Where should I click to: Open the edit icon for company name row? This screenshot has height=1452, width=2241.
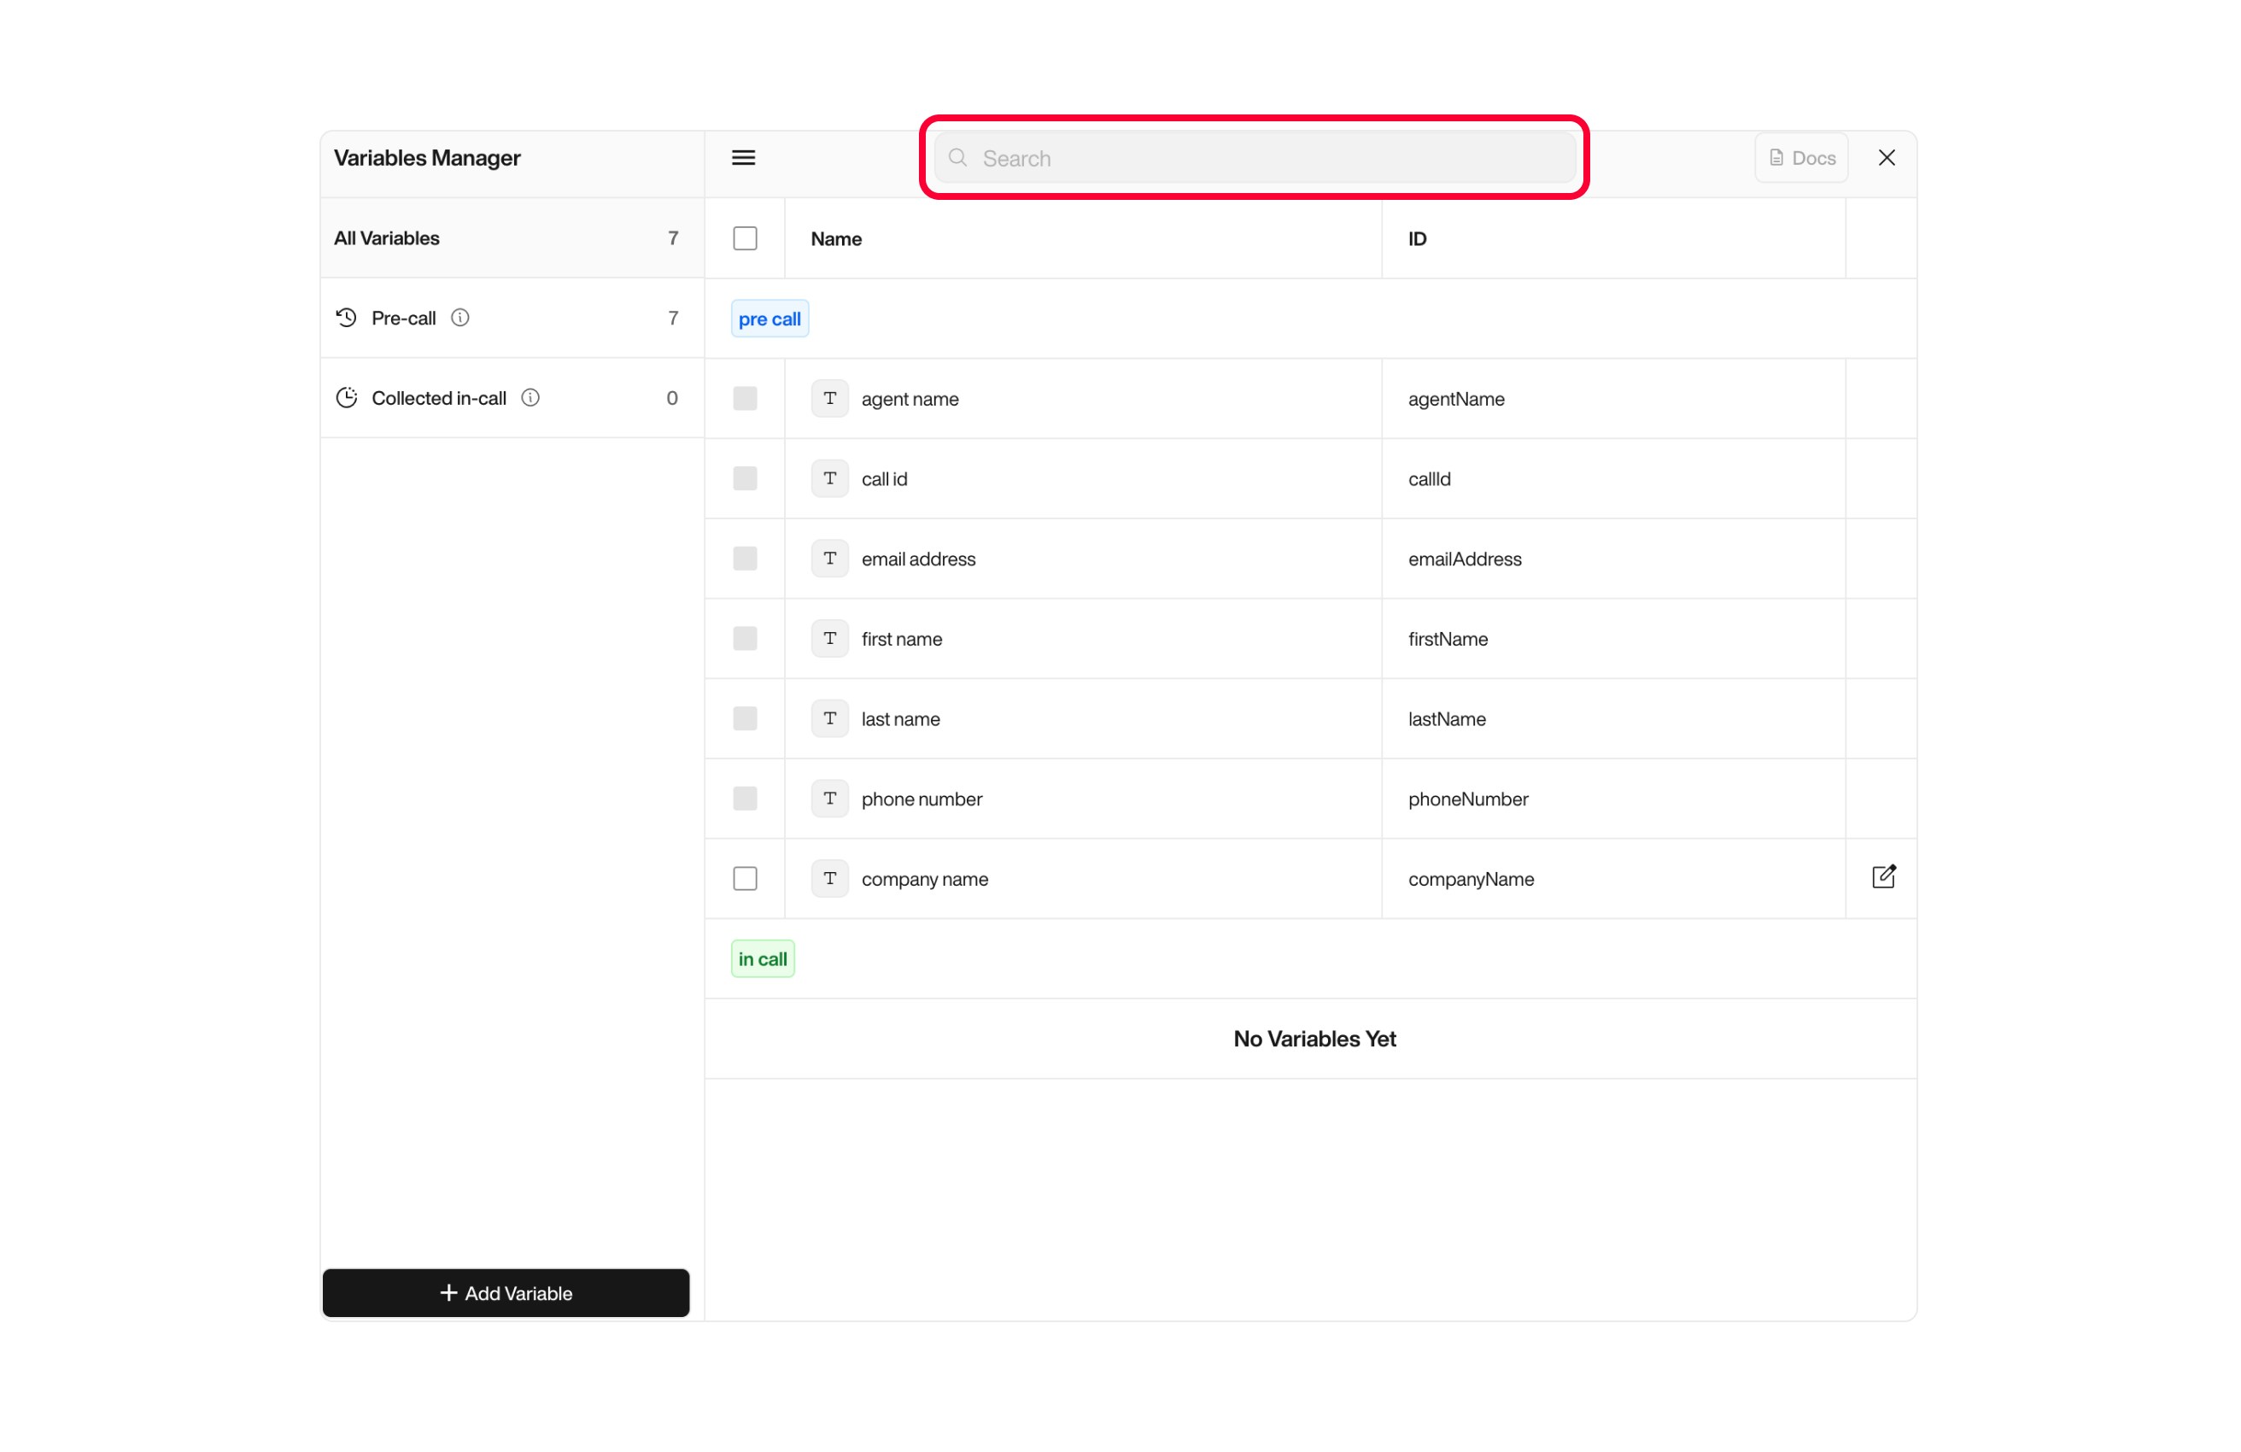1884,876
